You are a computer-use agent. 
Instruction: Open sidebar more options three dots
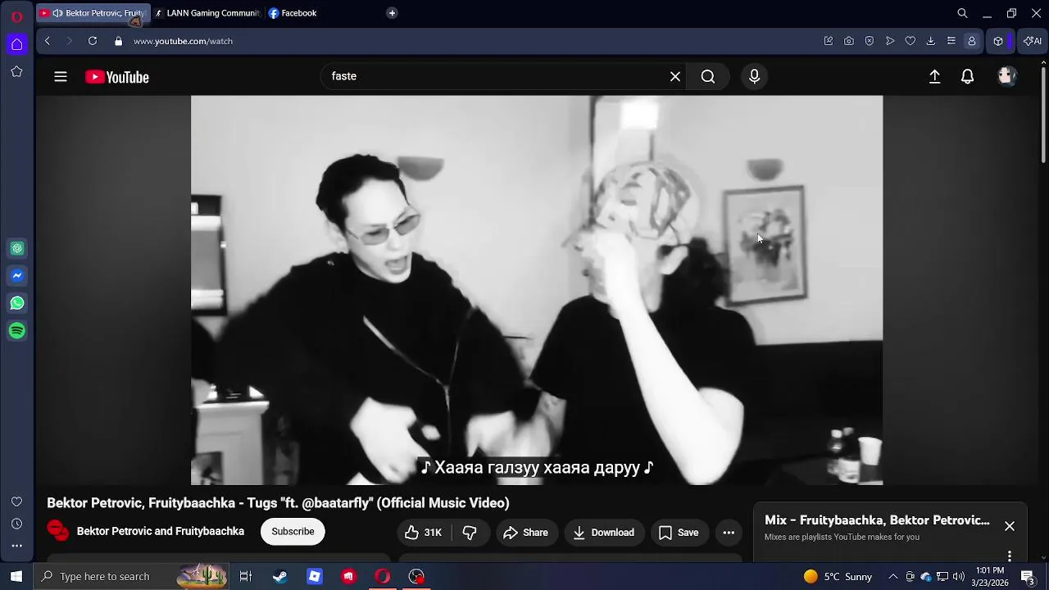coord(16,546)
